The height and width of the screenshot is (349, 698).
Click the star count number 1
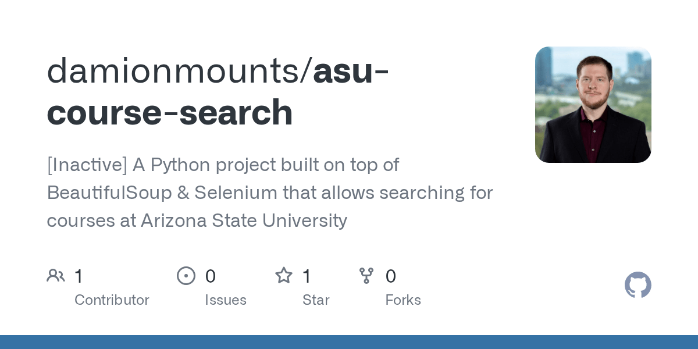point(307,276)
